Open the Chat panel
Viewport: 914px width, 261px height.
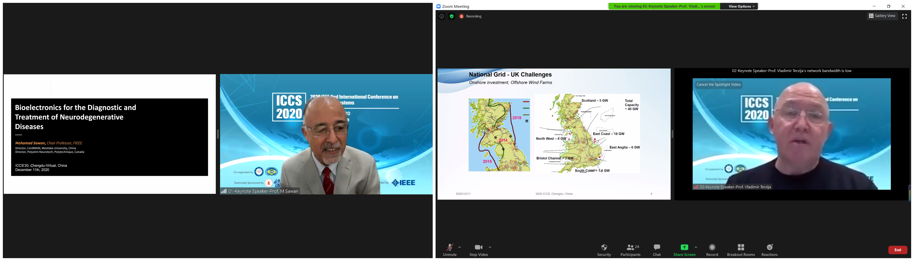click(657, 250)
